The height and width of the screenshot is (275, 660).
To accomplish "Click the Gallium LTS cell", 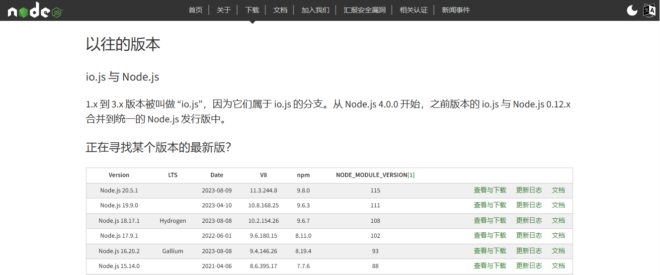I will 172,251.
